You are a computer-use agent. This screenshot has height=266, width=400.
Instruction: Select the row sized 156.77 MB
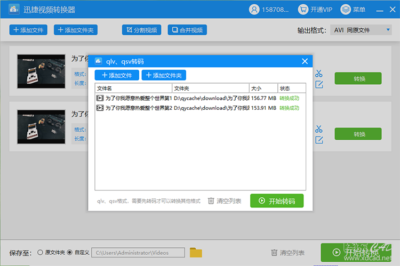click(x=200, y=98)
